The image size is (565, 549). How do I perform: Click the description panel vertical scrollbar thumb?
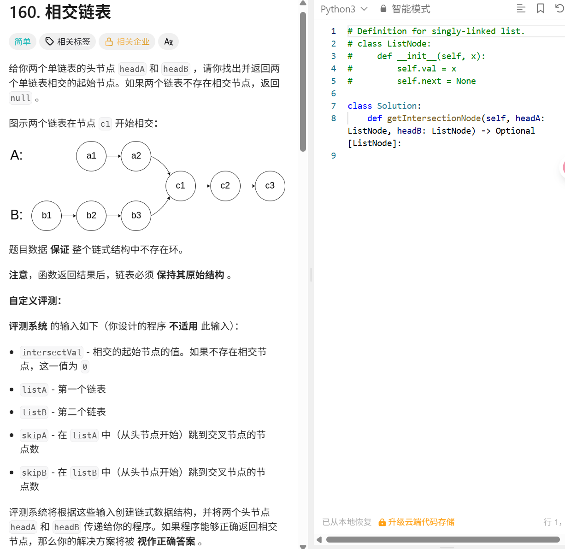(x=303, y=82)
